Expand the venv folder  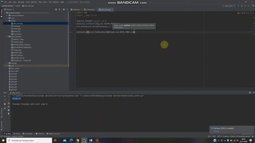pyautogui.click(x=7, y=66)
